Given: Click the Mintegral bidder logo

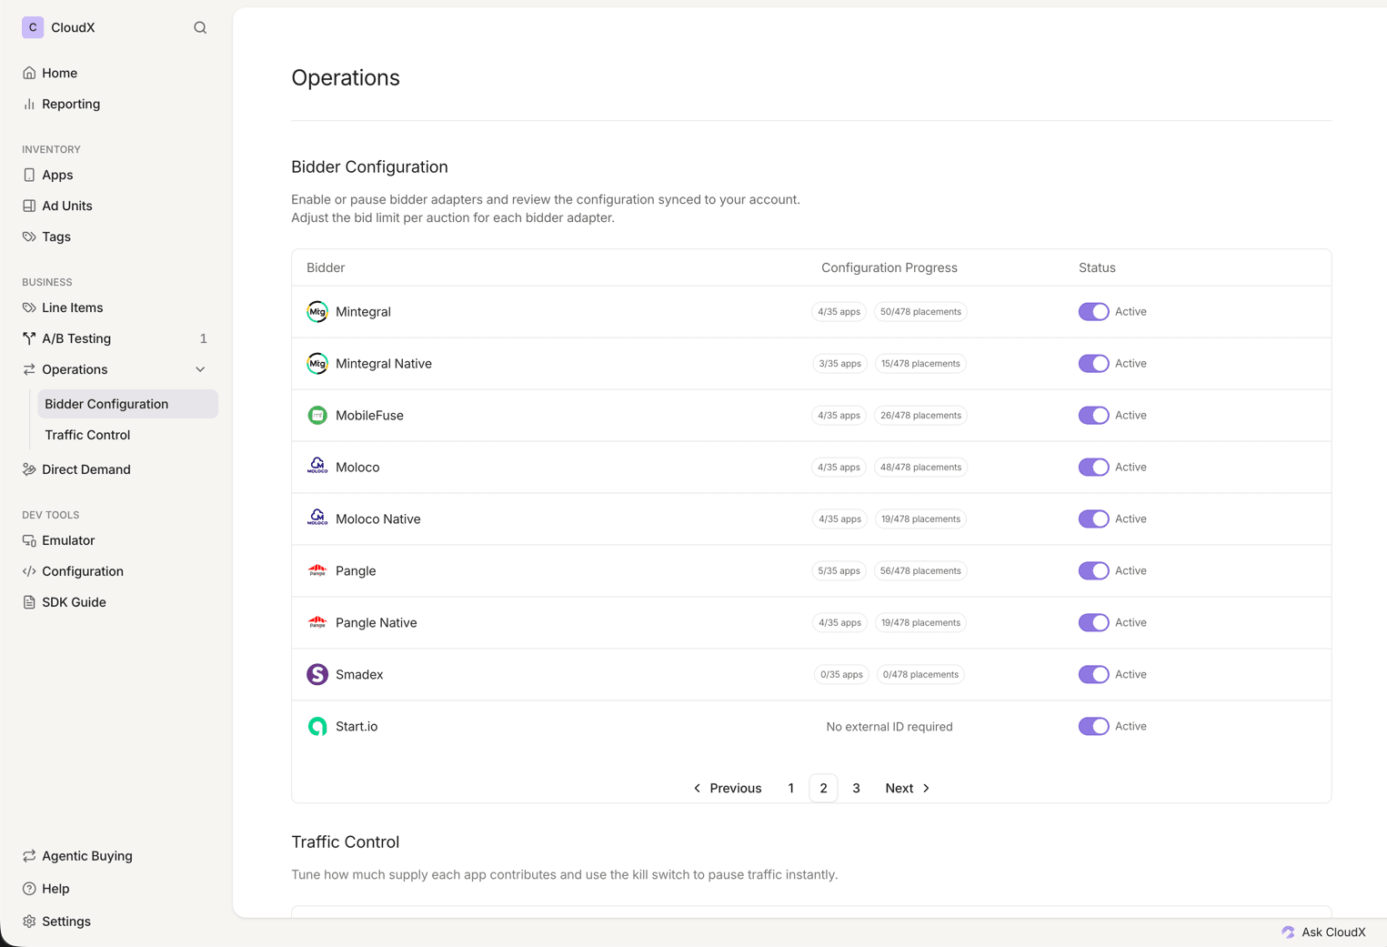Looking at the screenshot, I should [x=317, y=312].
